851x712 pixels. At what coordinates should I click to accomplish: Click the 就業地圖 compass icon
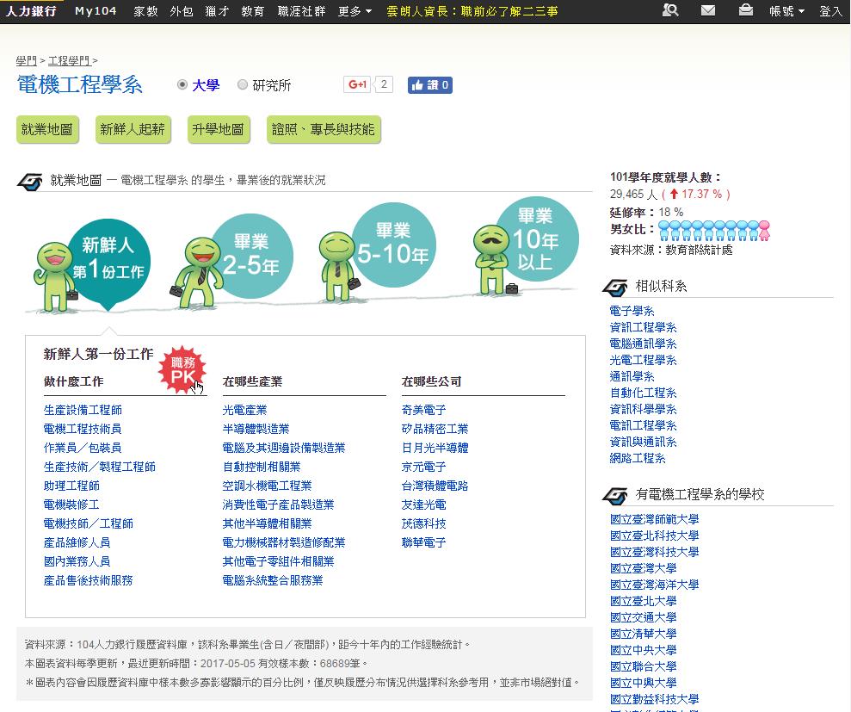[28, 181]
